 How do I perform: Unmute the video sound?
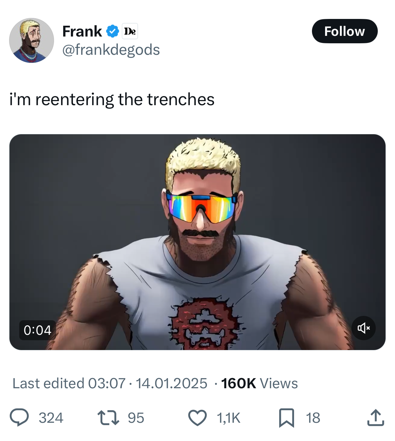(x=363, y=328)
